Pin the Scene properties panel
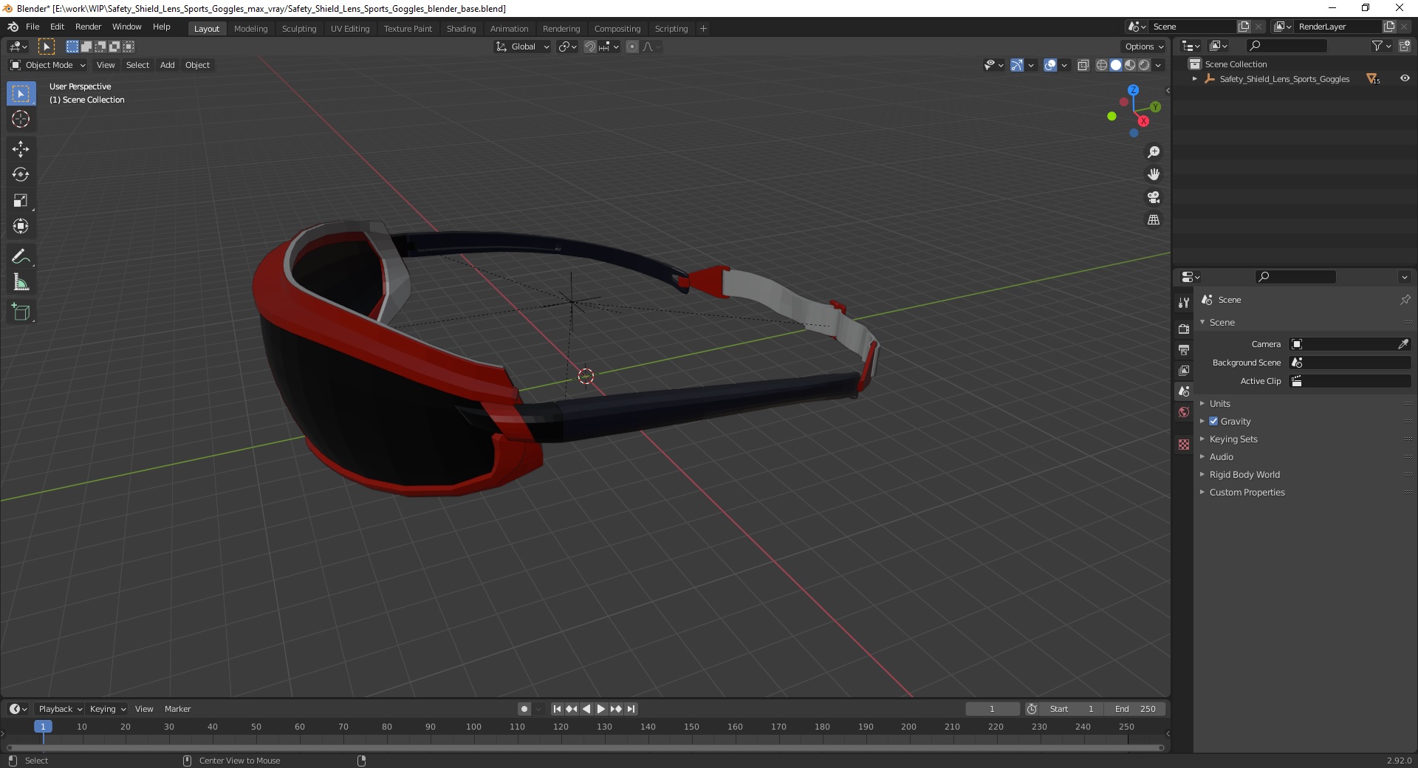 1405,300
